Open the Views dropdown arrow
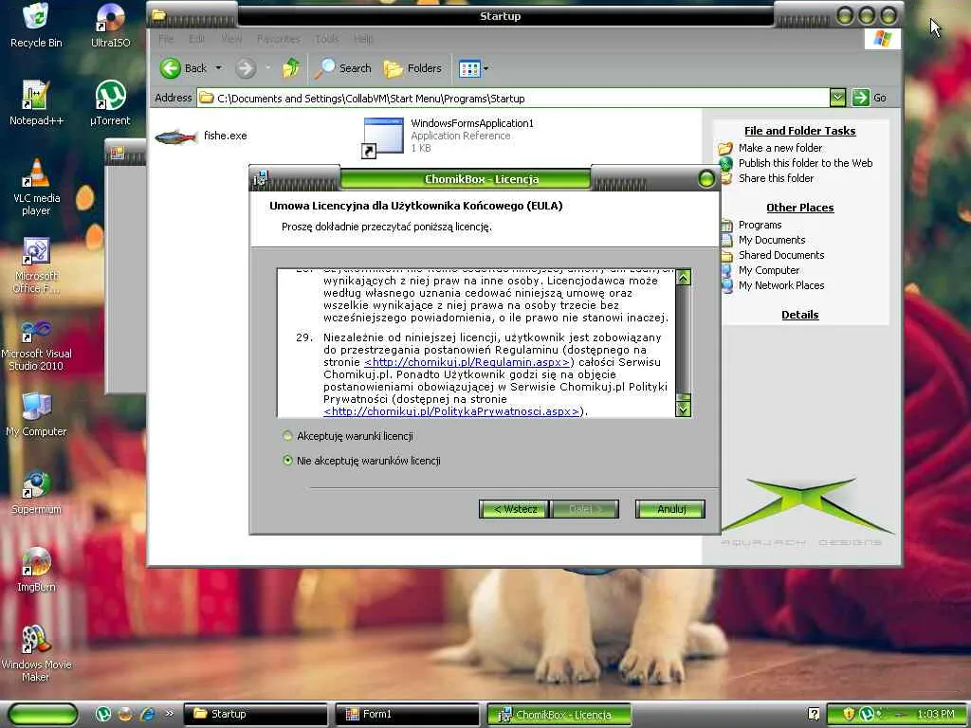Image resolution: width=971 pixels, height=728 pixels. [485, 68]
